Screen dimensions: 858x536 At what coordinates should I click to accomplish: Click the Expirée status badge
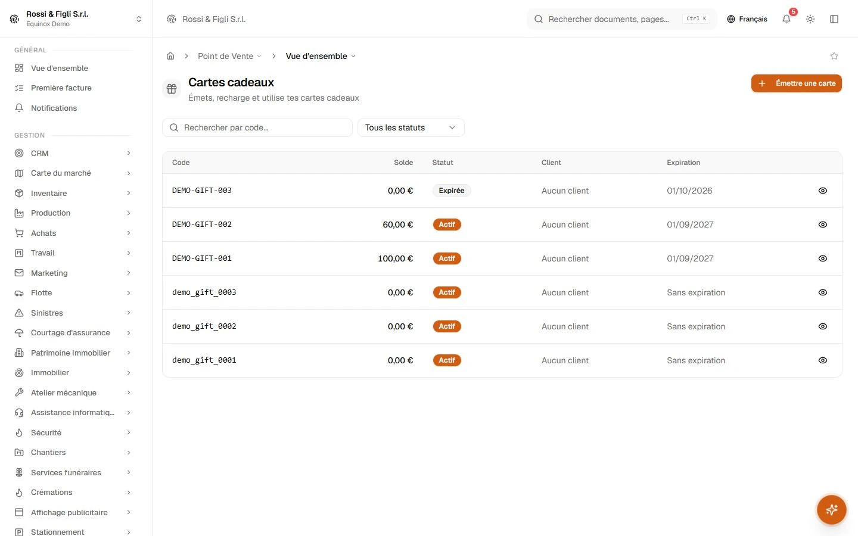(x=452, y=191)
